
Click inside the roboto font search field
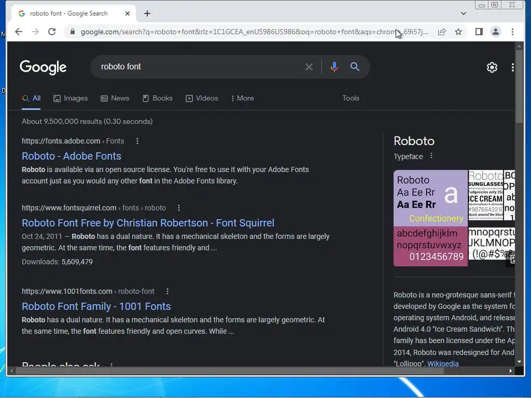pos(200,67)
